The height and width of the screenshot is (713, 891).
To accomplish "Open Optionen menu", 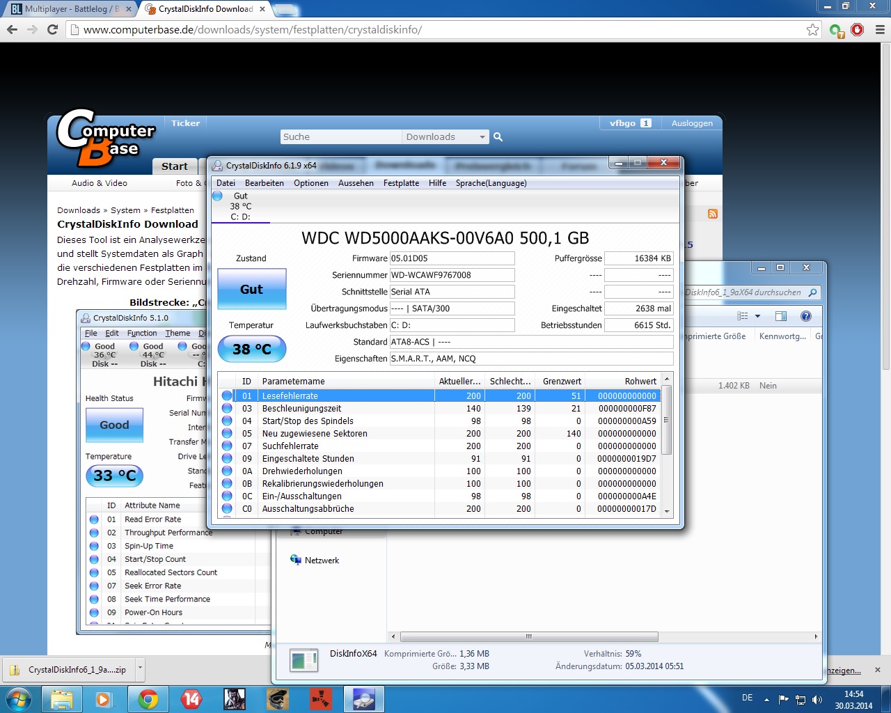I will pyautogui.click(x=311, y=183).
